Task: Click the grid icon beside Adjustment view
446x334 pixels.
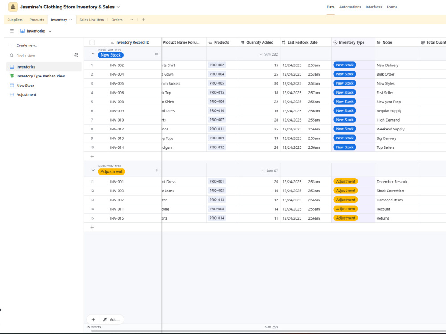Action: [12, 94]
